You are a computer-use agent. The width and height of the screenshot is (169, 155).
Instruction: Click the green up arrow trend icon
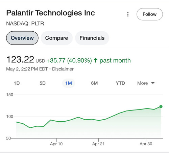[96, 60]
